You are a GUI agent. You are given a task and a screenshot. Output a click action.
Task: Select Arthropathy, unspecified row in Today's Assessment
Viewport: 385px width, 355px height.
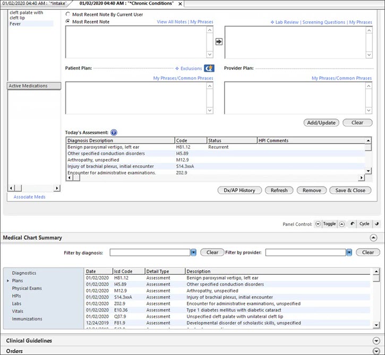[216, 159]
